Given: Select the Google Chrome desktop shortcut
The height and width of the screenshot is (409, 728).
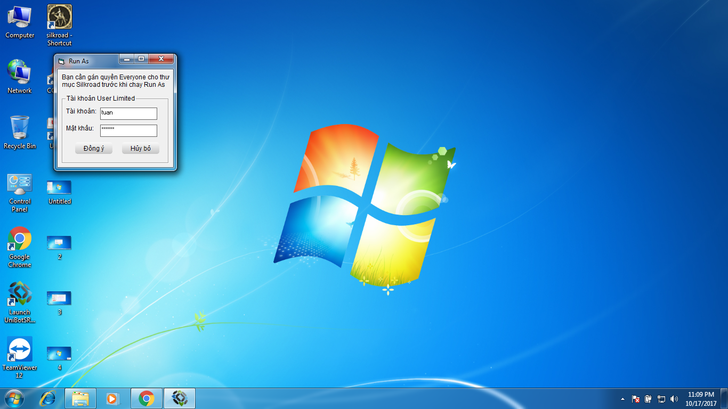Looking at the screenshot, I should 20,248.
